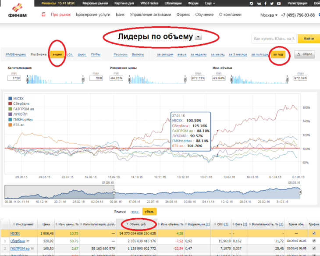The image size is (320, 256).
Task: Open the Facebook social link icon
Action: click(265, 4)
